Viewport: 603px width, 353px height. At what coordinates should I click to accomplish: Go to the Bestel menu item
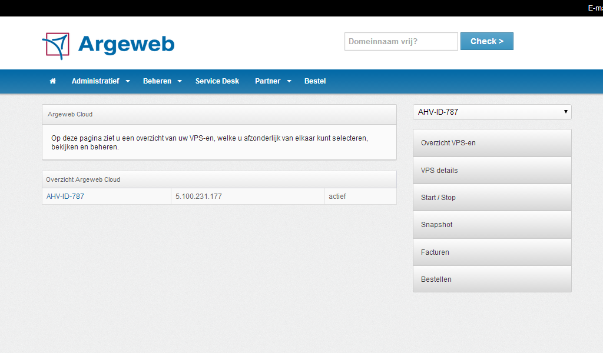click(x=315, y=81)
